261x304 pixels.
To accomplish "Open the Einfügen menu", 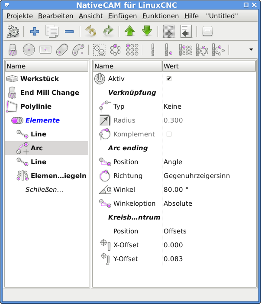I will pyautogui.click(x=122, y=16).
